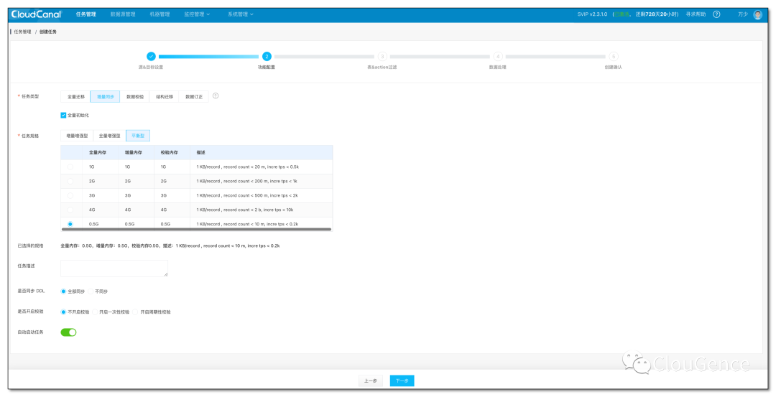Click the step 2 circle 功能配置

tap(267, 57)
